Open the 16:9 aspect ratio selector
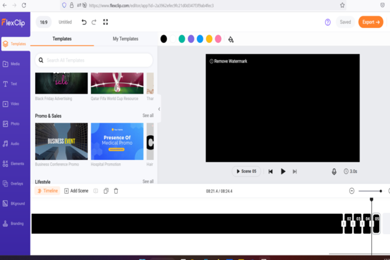Image resolution: width=390 pixels, height=260 pixels. 44,22
